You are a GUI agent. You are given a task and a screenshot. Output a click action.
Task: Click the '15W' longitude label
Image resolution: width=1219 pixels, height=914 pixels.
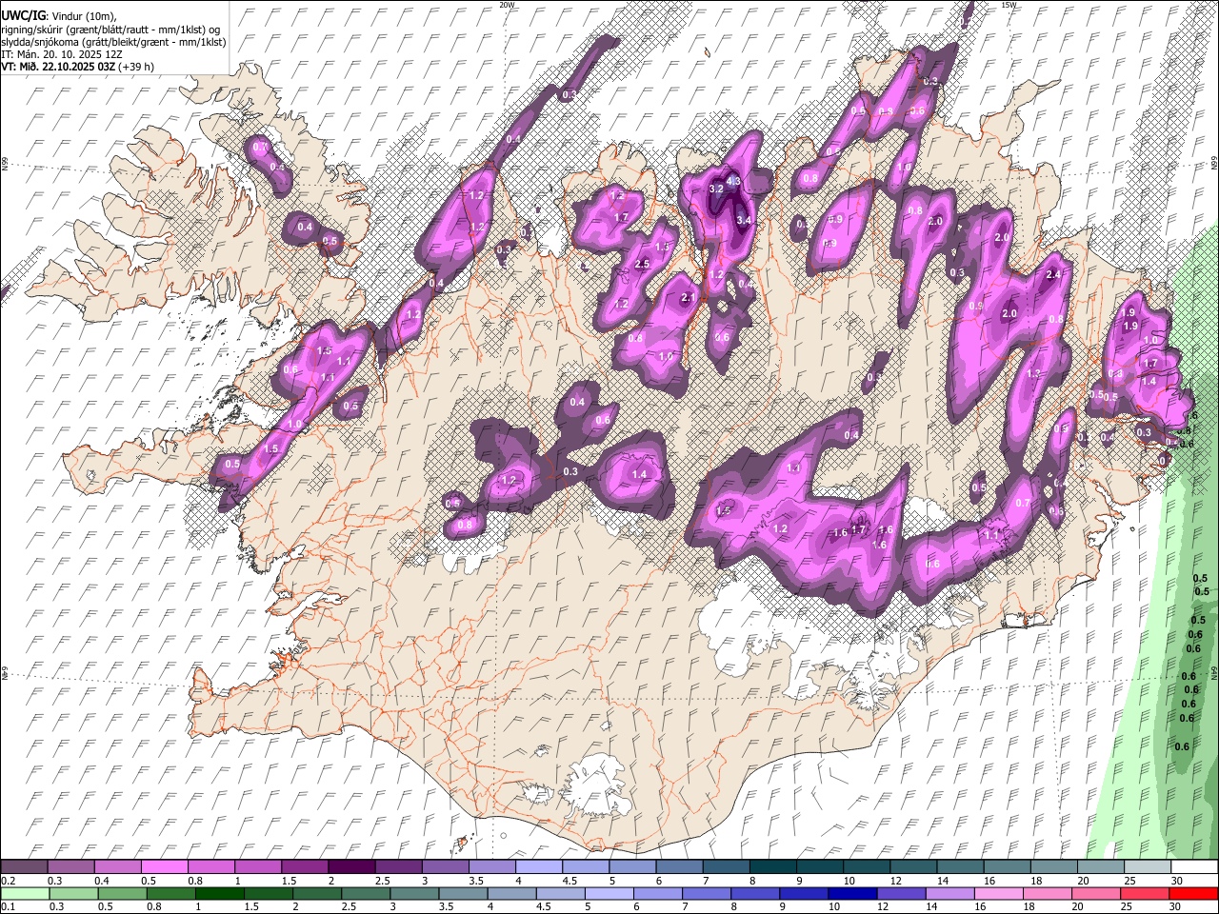[x=1009, y=5]
